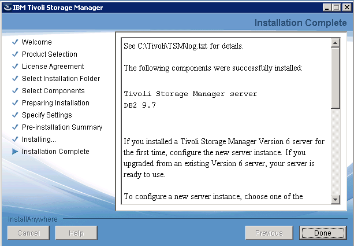
Task: Click the Previous button
Action: click(x=269, y=233)
